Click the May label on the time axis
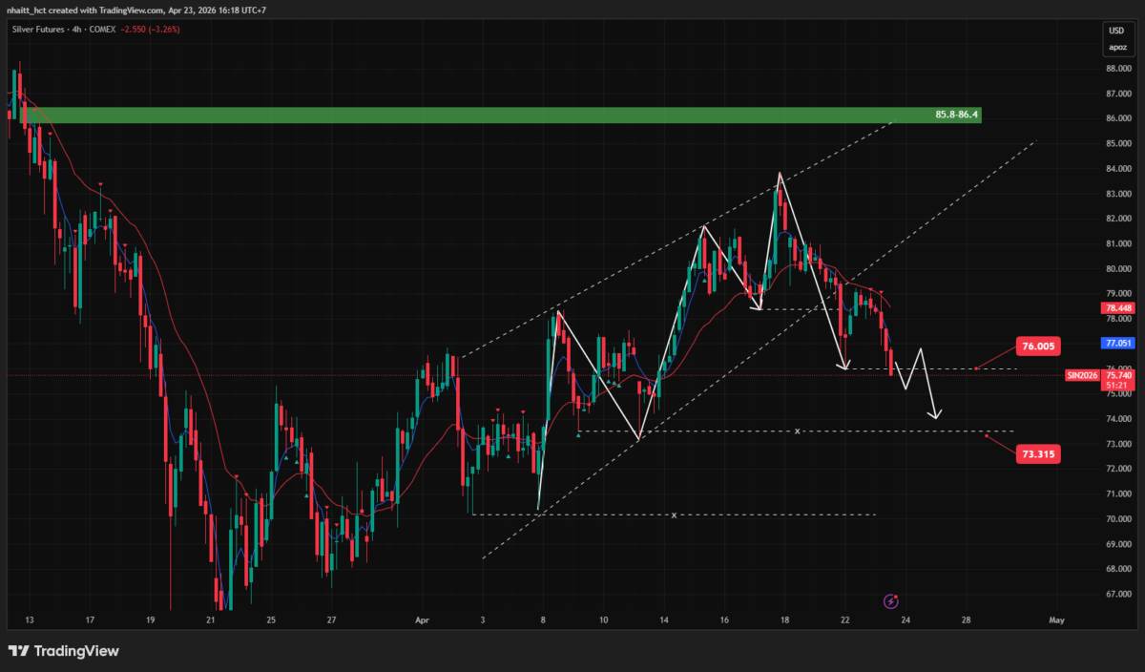This screenshot has width=1145, height=672. click(1055, 619)
